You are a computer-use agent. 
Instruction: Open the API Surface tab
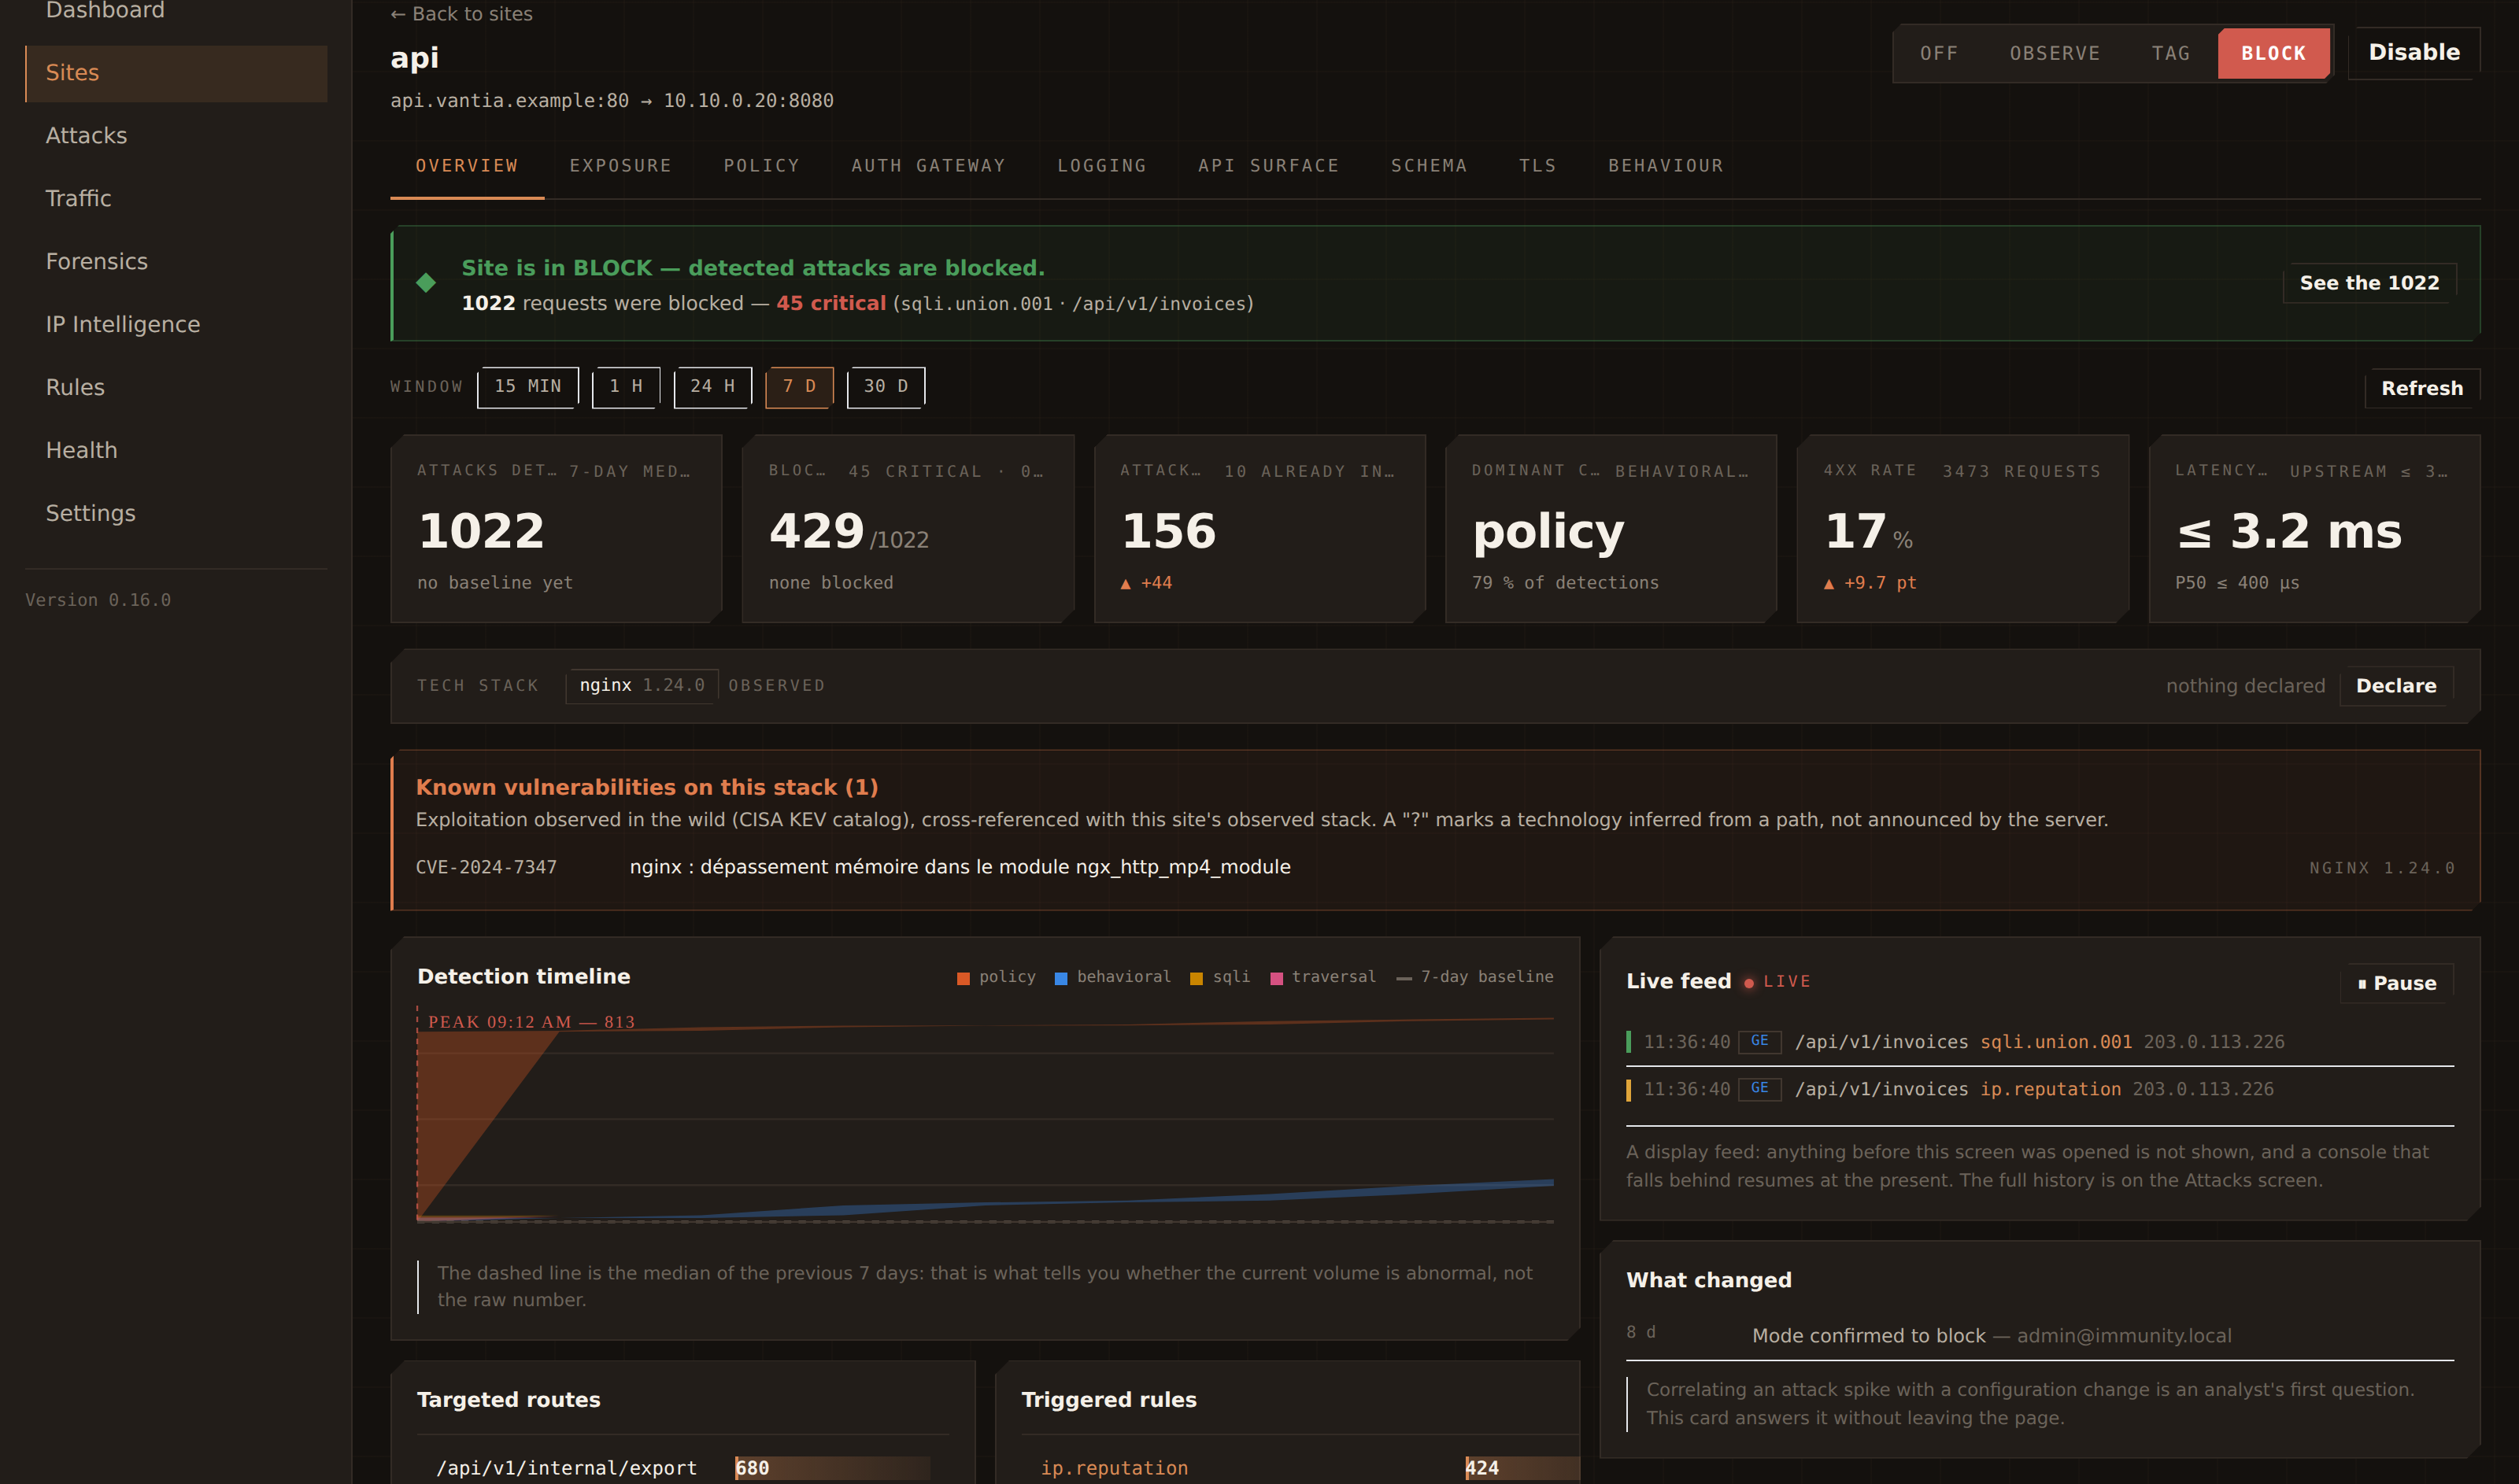click(x=1268, y=166)
